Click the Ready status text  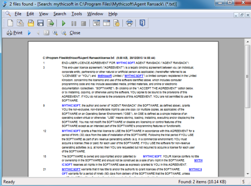point(9,182)
